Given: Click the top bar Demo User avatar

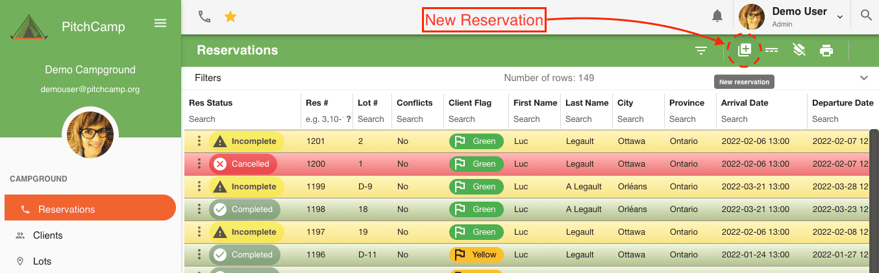Looking at the screenshot, I should (x=752, y=16).
